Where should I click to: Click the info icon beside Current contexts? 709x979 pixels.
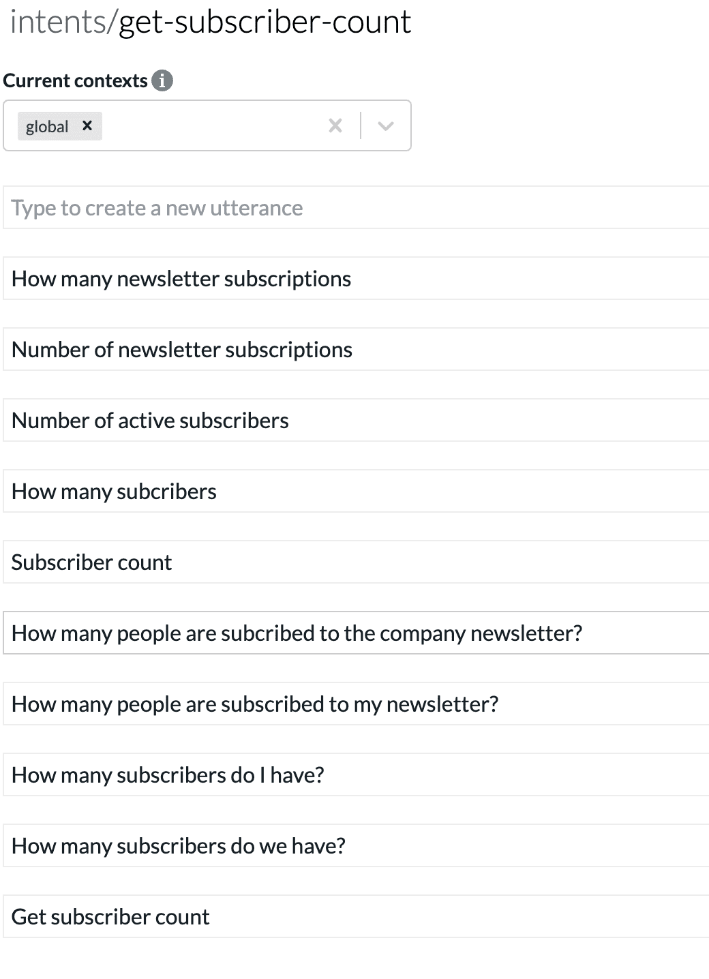[162, 80]
